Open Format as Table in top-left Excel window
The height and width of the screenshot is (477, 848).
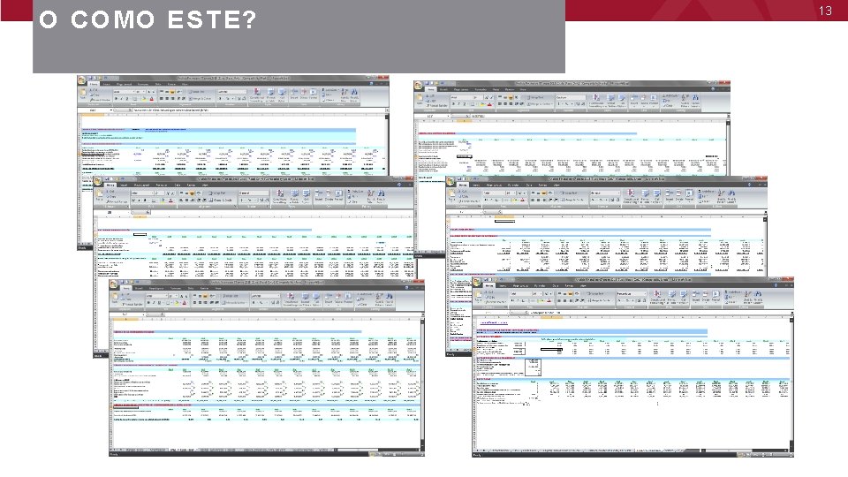click(x=270, y=95)
